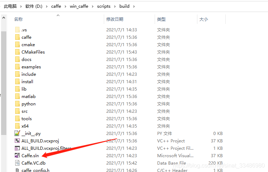Click the VC++ Project type cell
Viewport: 268px width, 172px height.
171,141
